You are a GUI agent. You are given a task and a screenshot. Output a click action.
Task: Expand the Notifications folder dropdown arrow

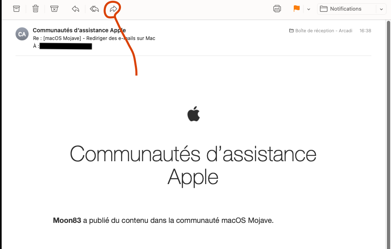point(381,9)
